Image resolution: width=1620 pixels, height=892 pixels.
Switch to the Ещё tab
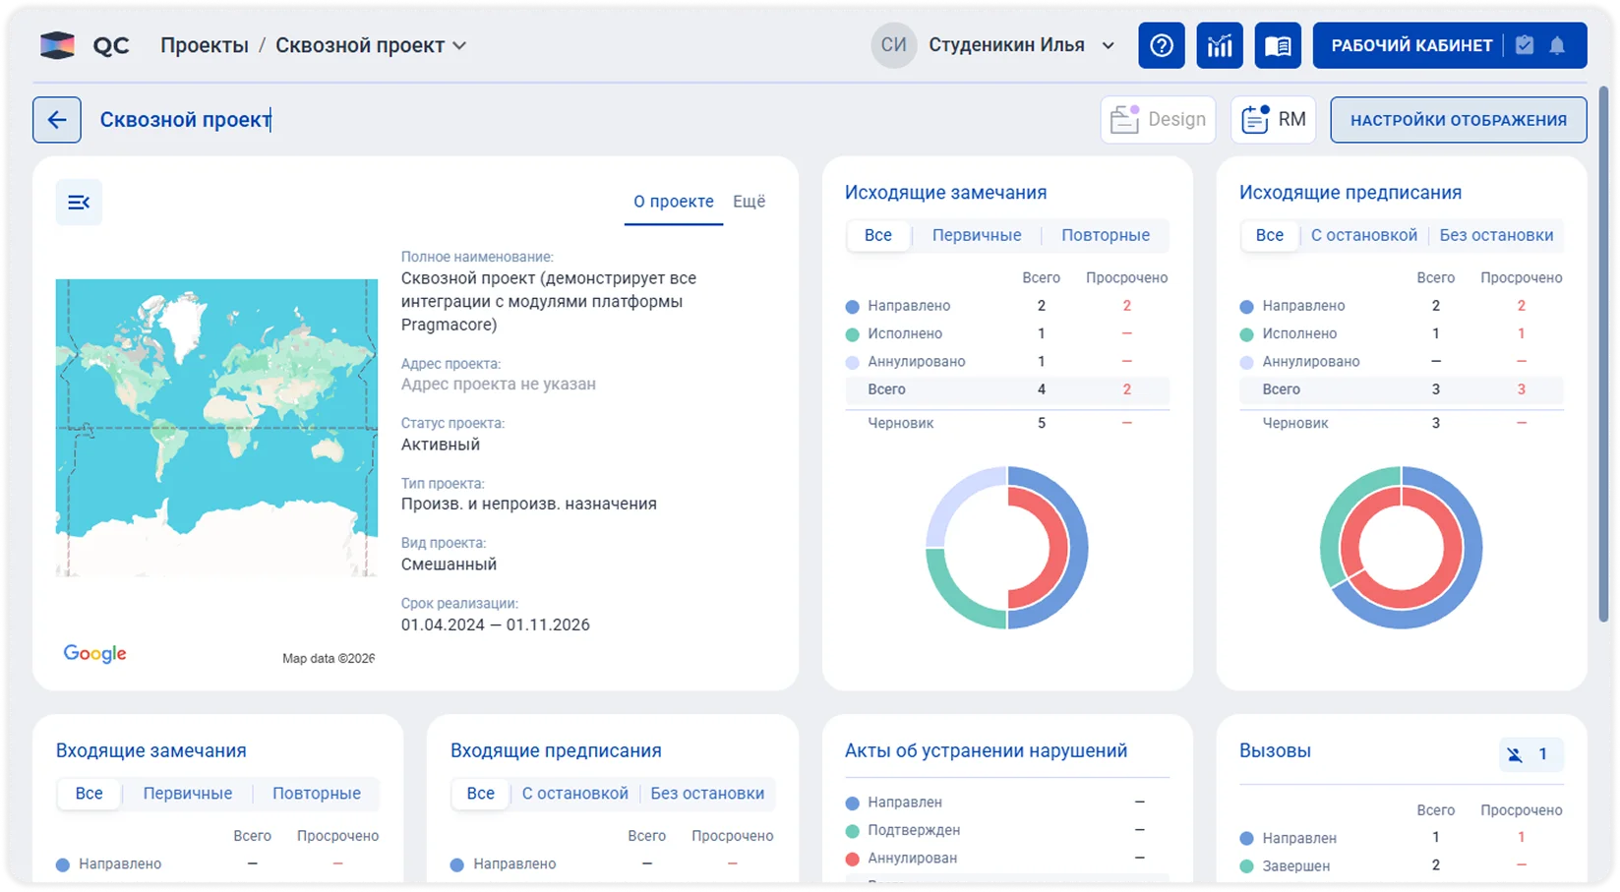pos(749,202)
